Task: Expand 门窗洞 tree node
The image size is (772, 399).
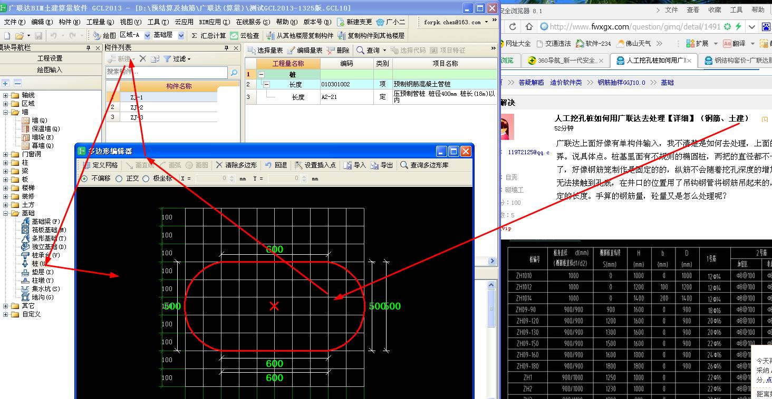Action: pos(6,154)
